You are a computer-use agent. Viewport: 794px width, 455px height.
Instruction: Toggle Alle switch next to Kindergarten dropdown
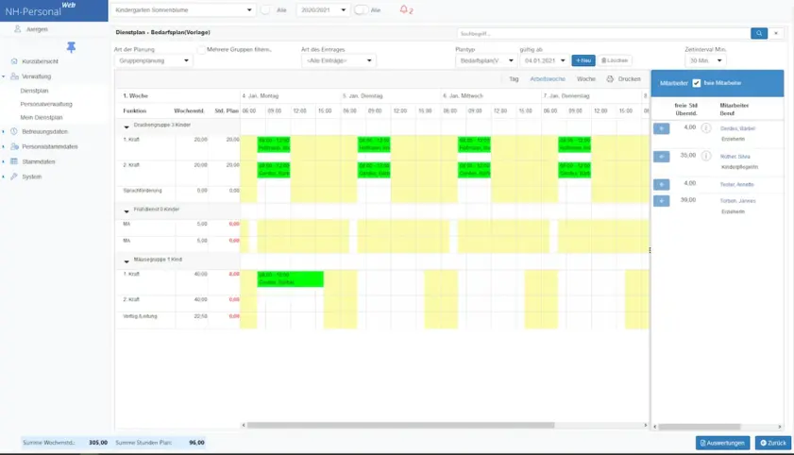[x=266, y=10]
